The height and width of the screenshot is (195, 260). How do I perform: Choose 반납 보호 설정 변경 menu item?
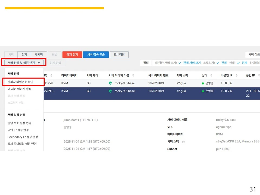[x=19, y=123]
